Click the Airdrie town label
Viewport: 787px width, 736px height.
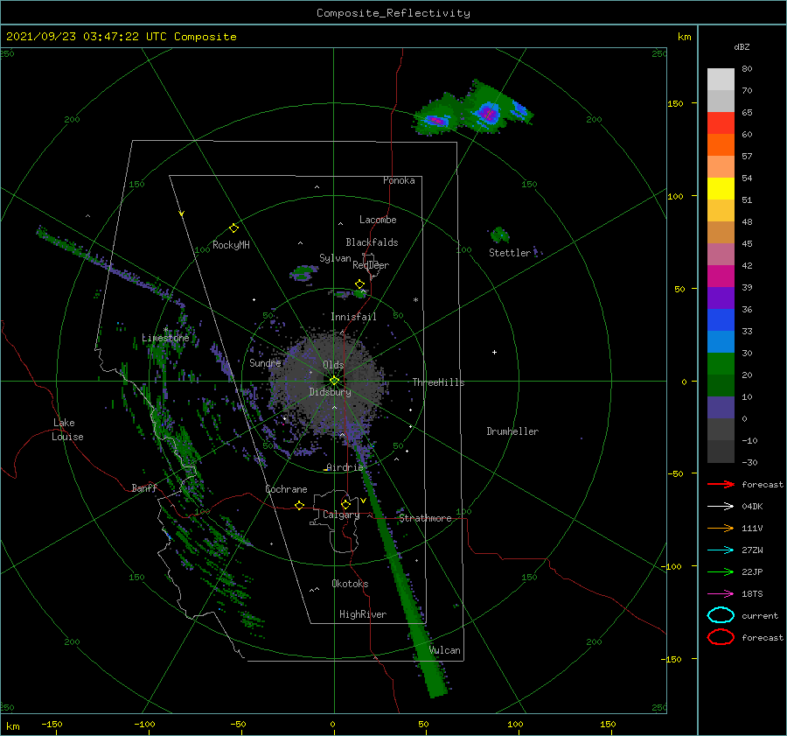click(345, 467)
